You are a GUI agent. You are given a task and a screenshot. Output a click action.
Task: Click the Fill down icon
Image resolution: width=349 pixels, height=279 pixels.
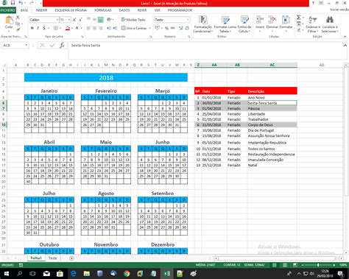click(x=299, y=24)
